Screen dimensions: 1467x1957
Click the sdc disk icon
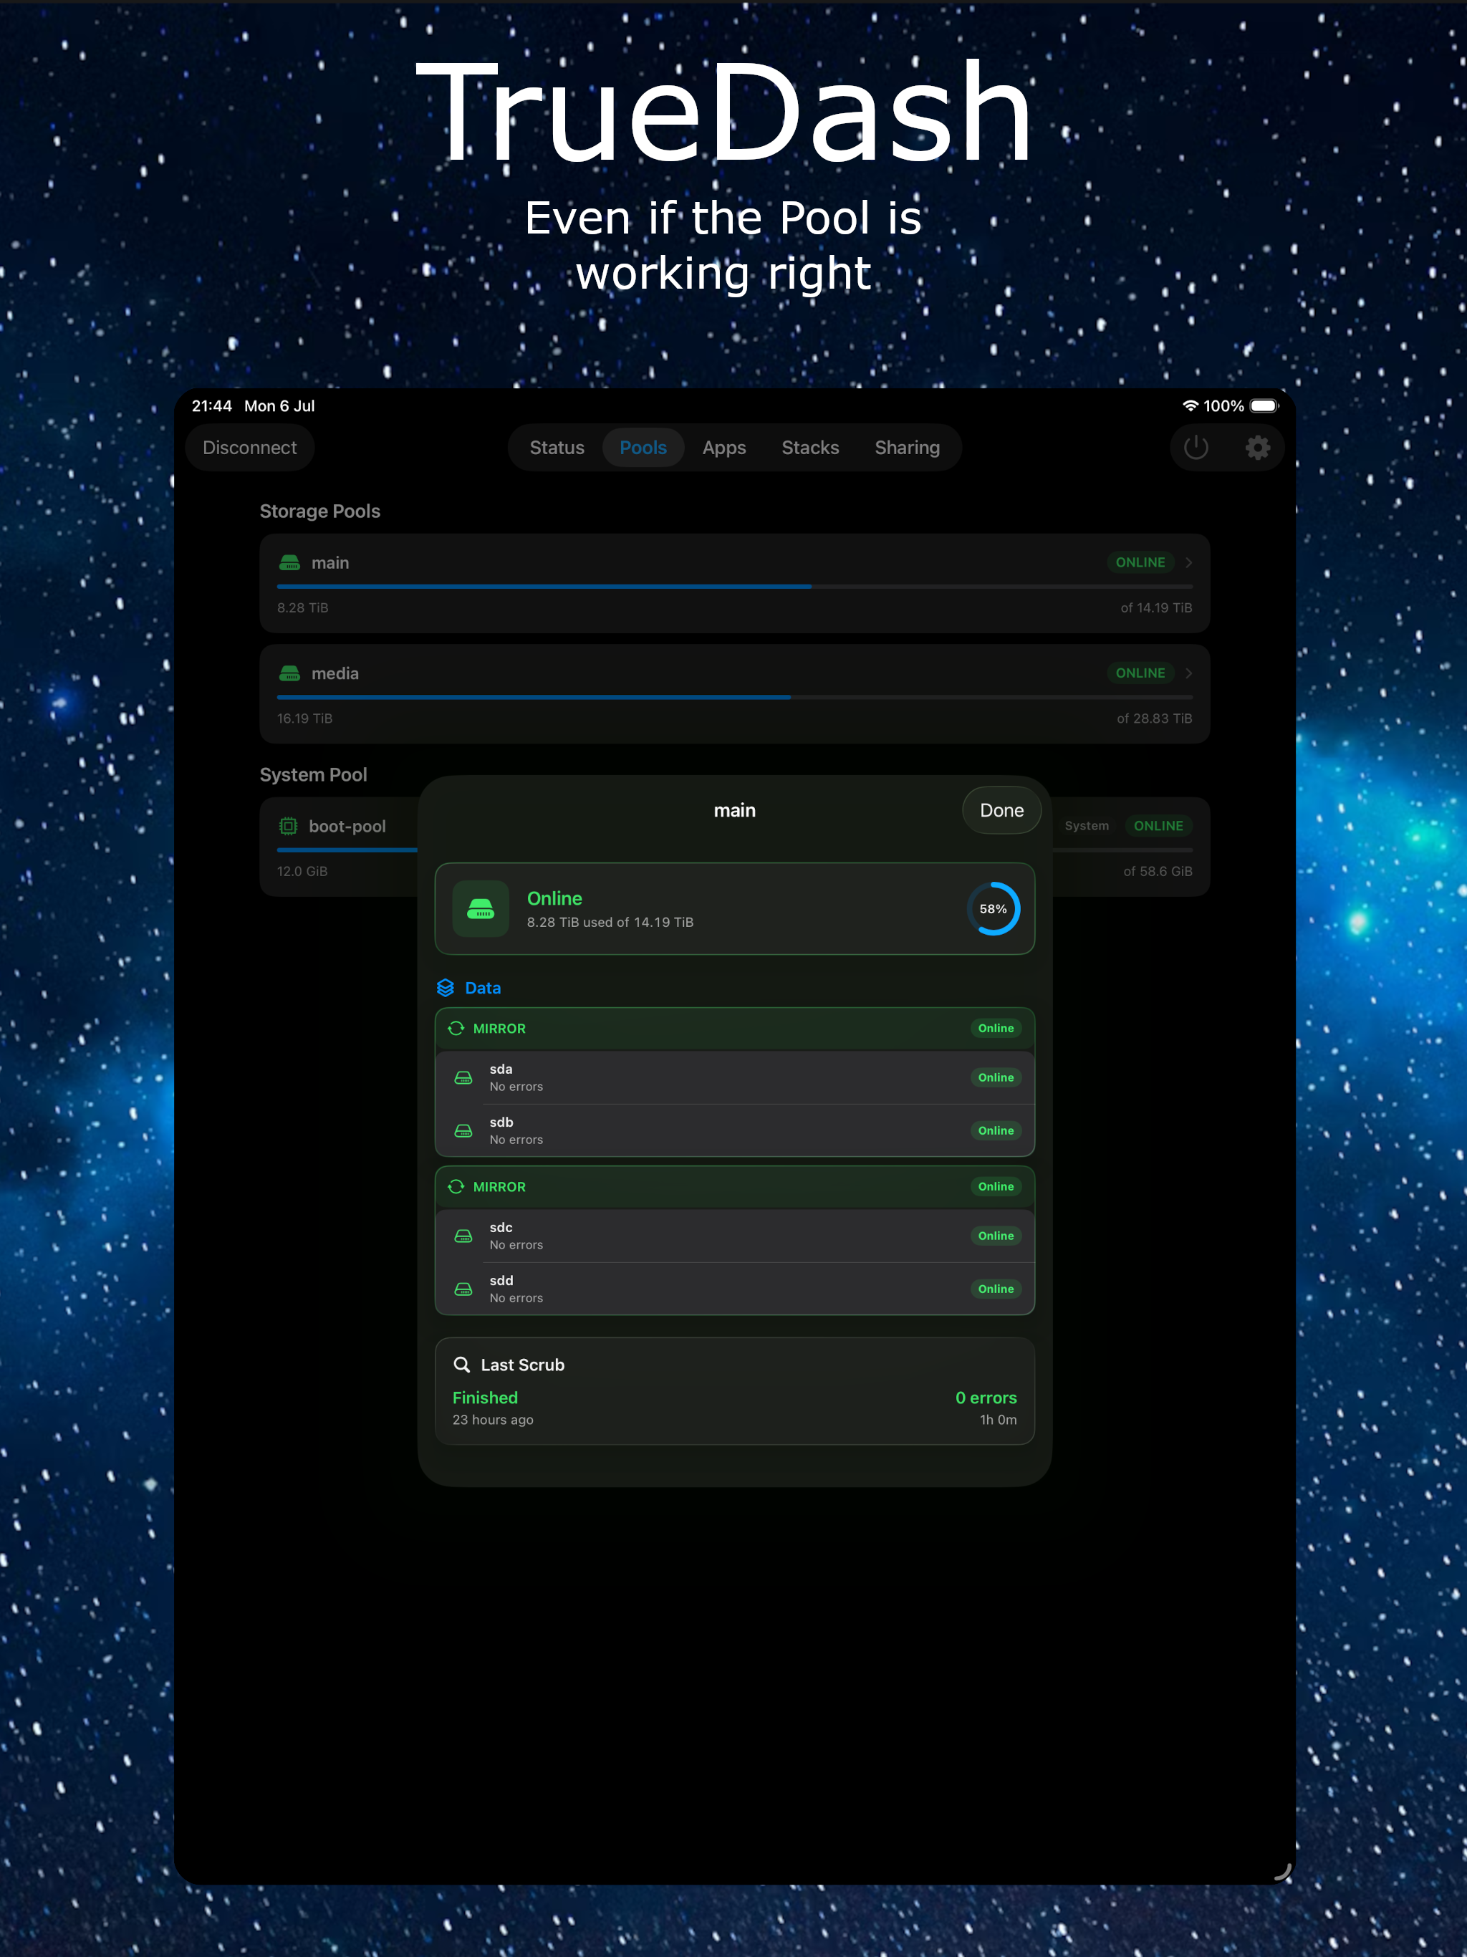pyautogui.click(x=463, y=1236)
